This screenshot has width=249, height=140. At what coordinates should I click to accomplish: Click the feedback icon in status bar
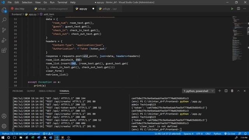[240, 134]
